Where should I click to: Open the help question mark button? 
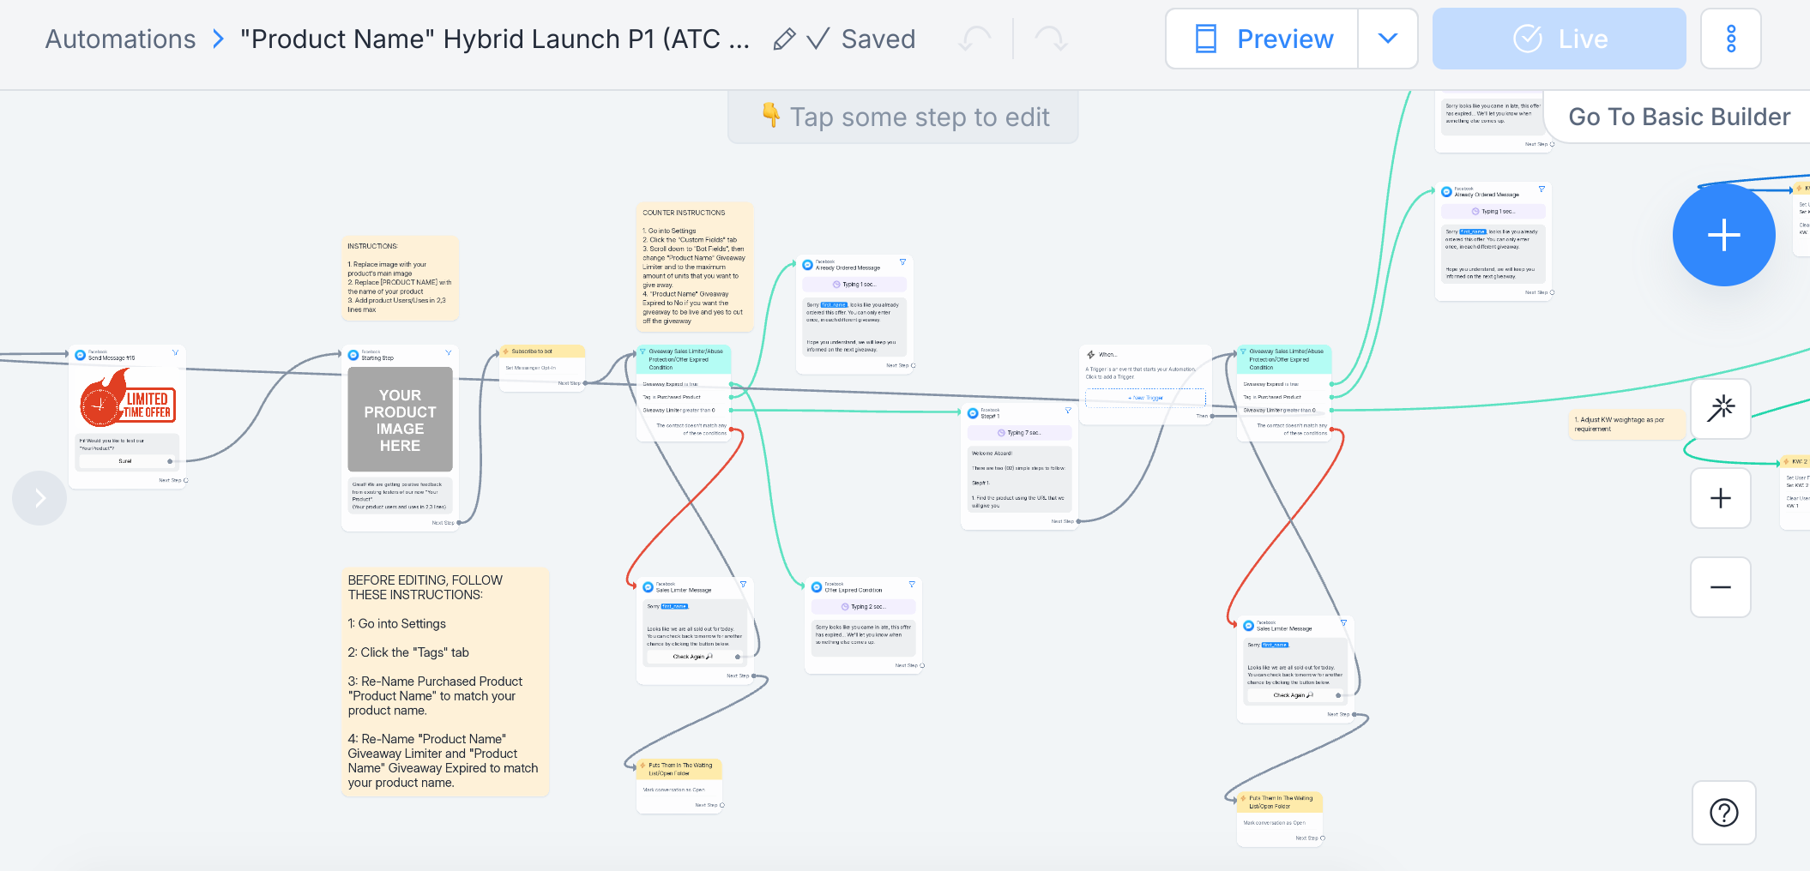(1723, 813)
